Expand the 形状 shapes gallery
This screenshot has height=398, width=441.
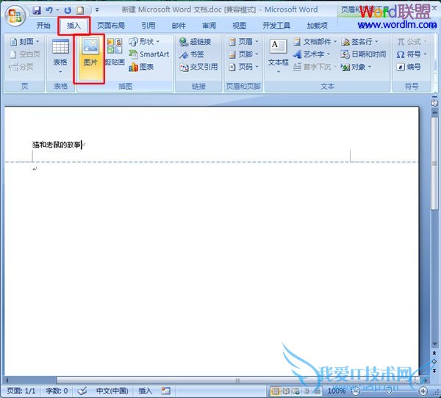[144, 42]
